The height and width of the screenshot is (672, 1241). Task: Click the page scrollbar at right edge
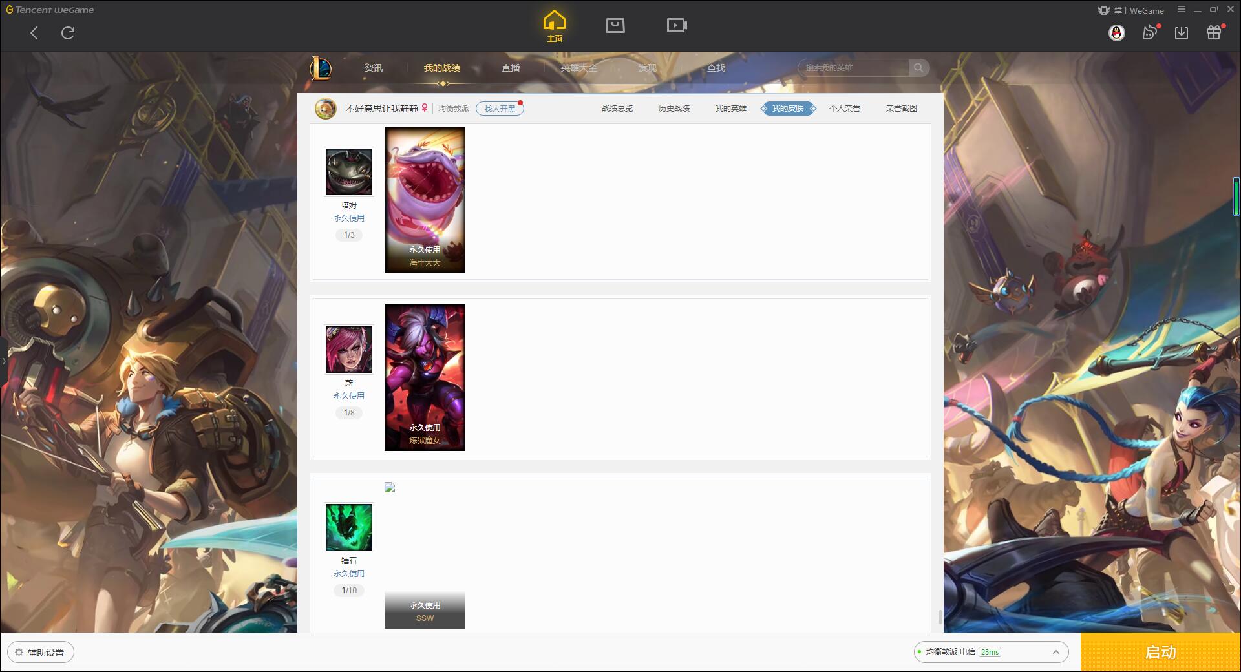[x=1236, y=197]
